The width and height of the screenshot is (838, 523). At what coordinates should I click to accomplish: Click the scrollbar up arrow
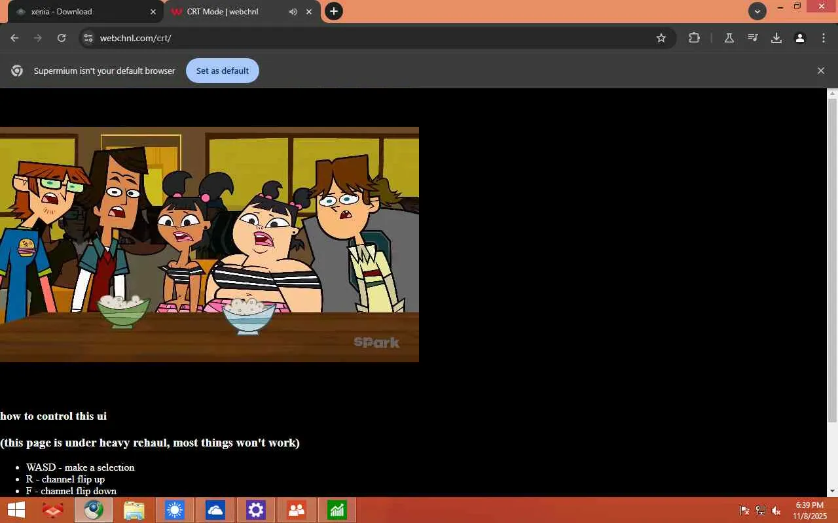point(833,93)
